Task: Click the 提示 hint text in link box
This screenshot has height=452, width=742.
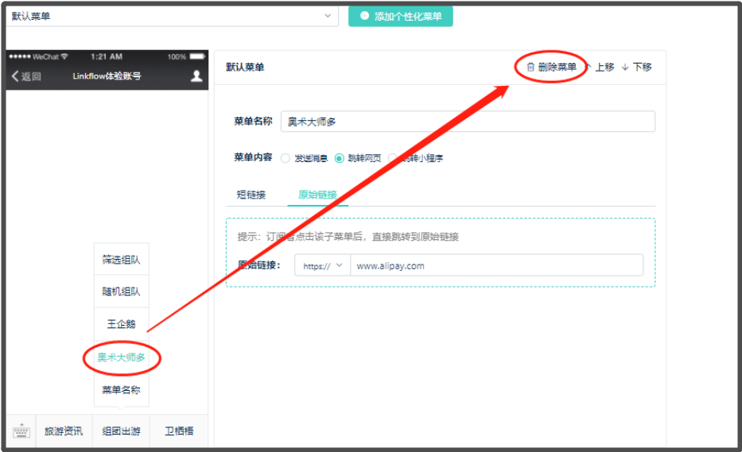Action: 348,237
